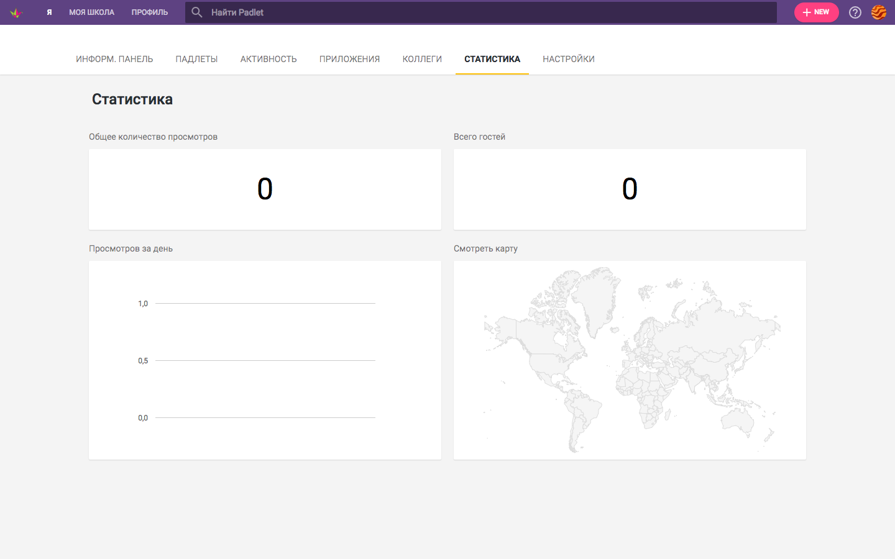Open Смотреть карту link
The width and height of the screenshot is (895, 559).
[486, 248]
